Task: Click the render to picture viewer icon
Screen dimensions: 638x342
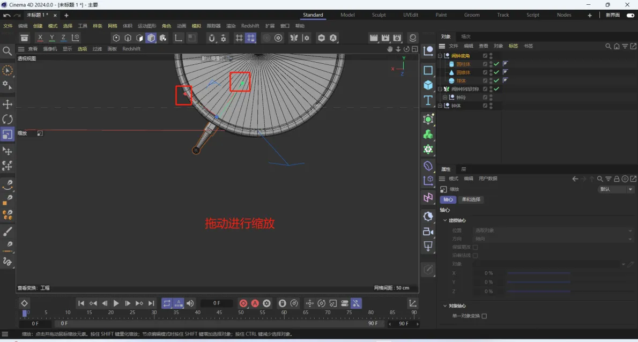Action: (385, 38)
